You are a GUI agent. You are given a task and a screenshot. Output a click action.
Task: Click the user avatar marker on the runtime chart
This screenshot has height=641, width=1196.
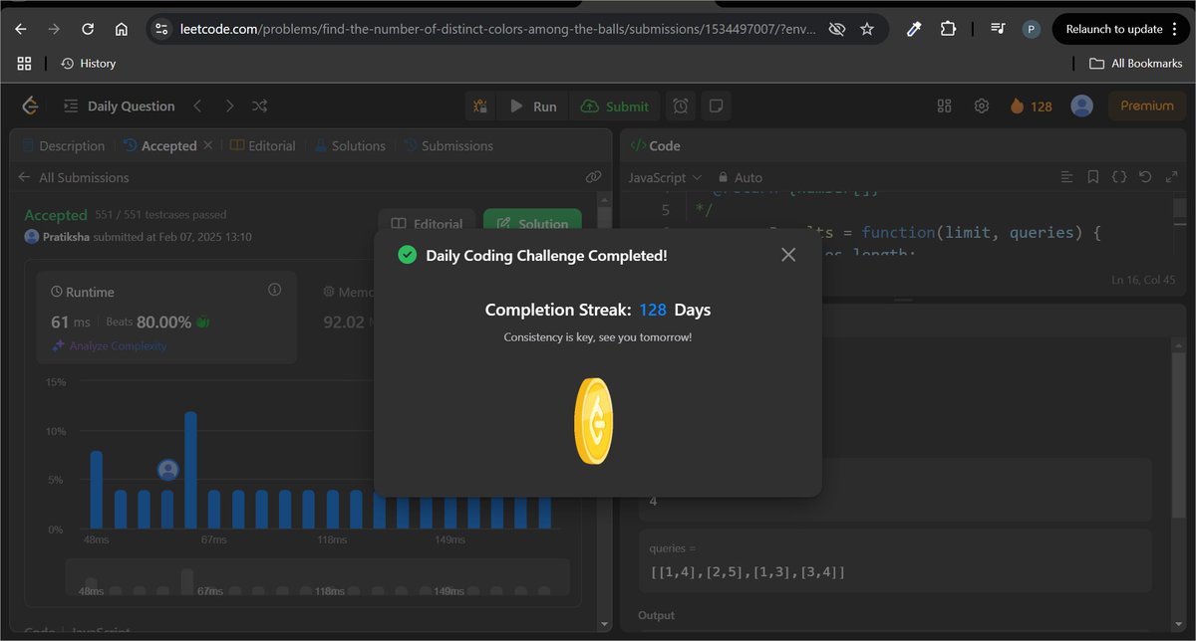[167, 470]
